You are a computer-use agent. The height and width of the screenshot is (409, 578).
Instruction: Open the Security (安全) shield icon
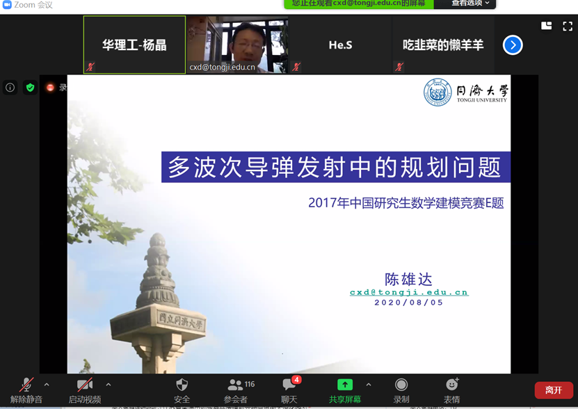coord(182,385)
